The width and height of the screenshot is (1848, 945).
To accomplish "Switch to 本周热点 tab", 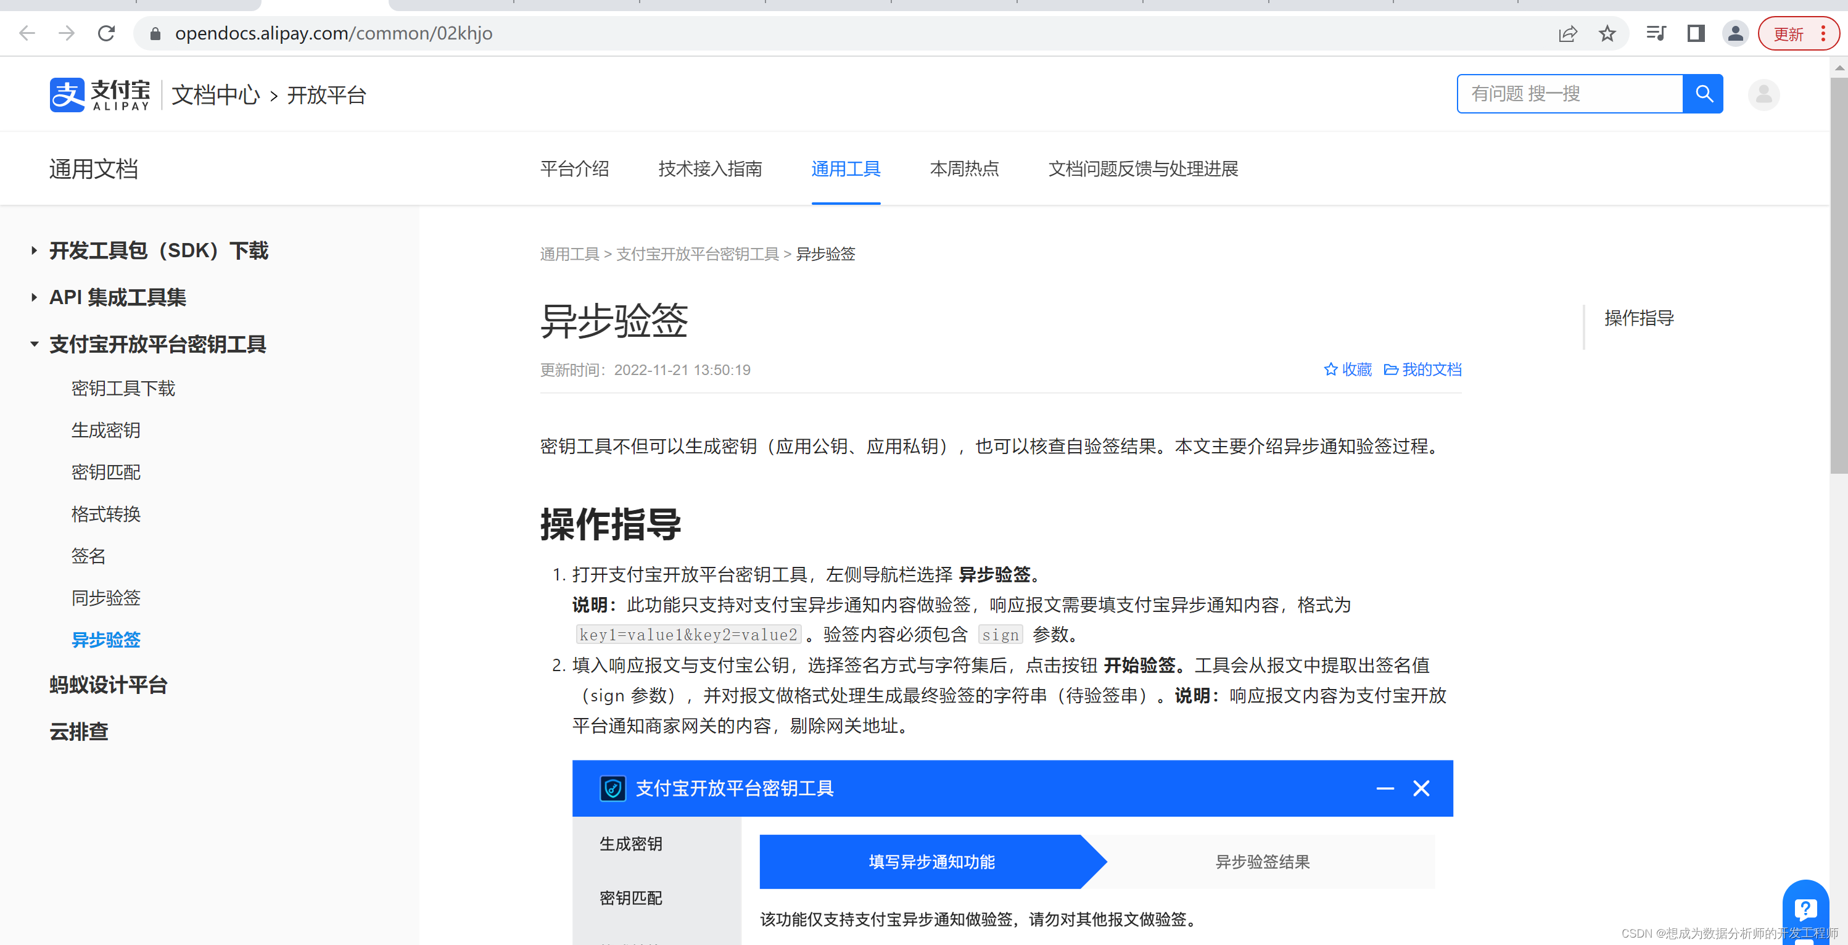I will pos(964,168).
